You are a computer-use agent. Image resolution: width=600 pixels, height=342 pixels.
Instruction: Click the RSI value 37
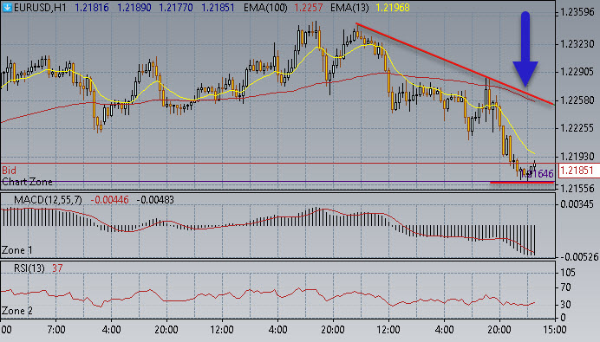pos(57,268)
